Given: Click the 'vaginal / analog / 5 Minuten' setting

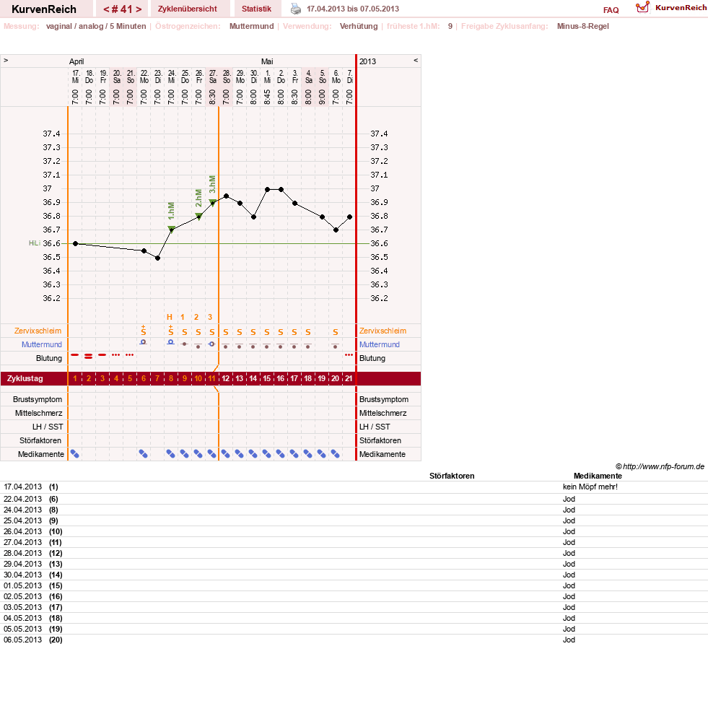Looking at the screenshot, I should [96, 26].
